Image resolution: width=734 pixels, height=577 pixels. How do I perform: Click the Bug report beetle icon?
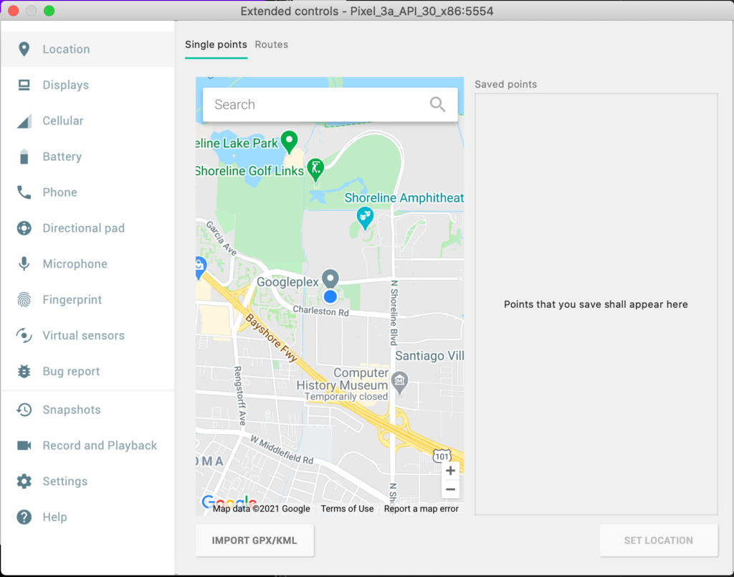pos(24,371)
